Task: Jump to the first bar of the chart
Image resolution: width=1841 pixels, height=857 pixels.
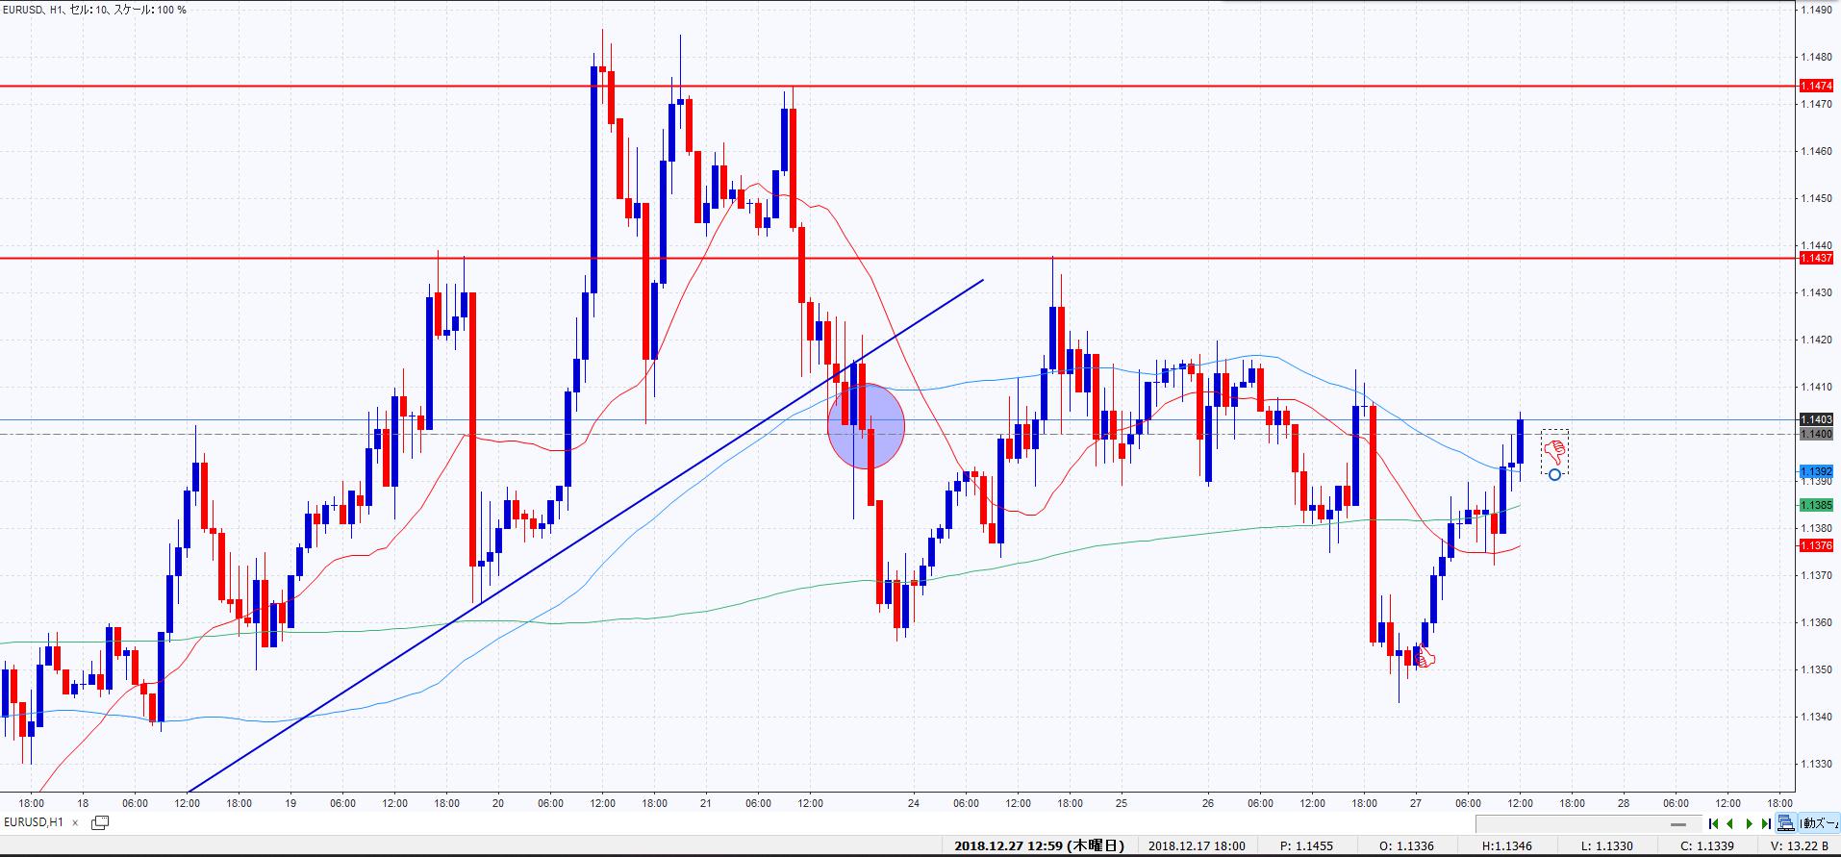Action: pos(1713,823)
